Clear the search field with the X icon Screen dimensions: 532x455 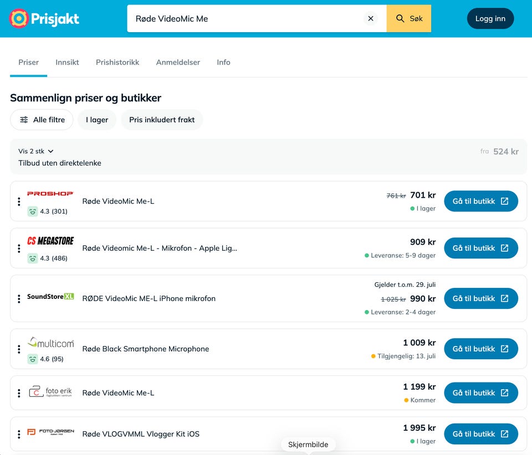pos(371,19)
